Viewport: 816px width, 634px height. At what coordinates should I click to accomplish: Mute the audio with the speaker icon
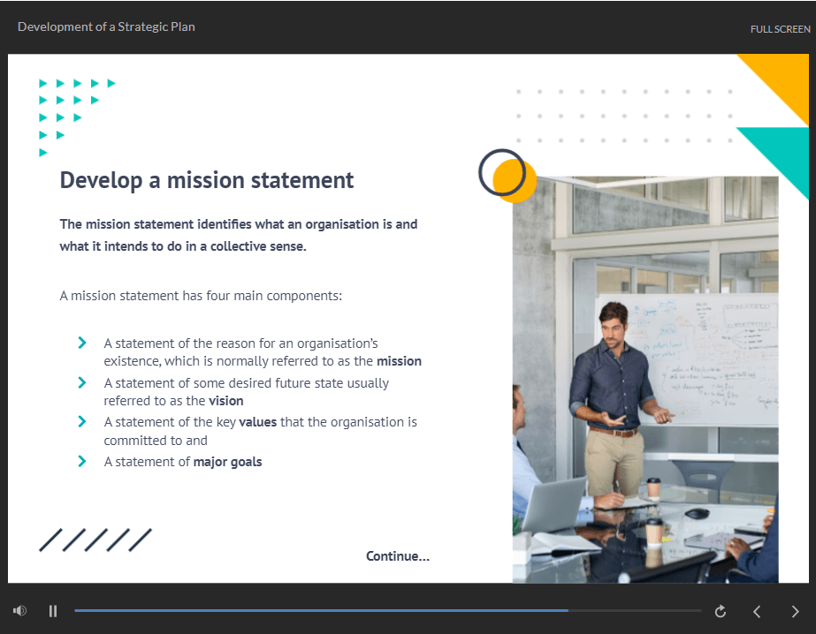click(19, 611)
